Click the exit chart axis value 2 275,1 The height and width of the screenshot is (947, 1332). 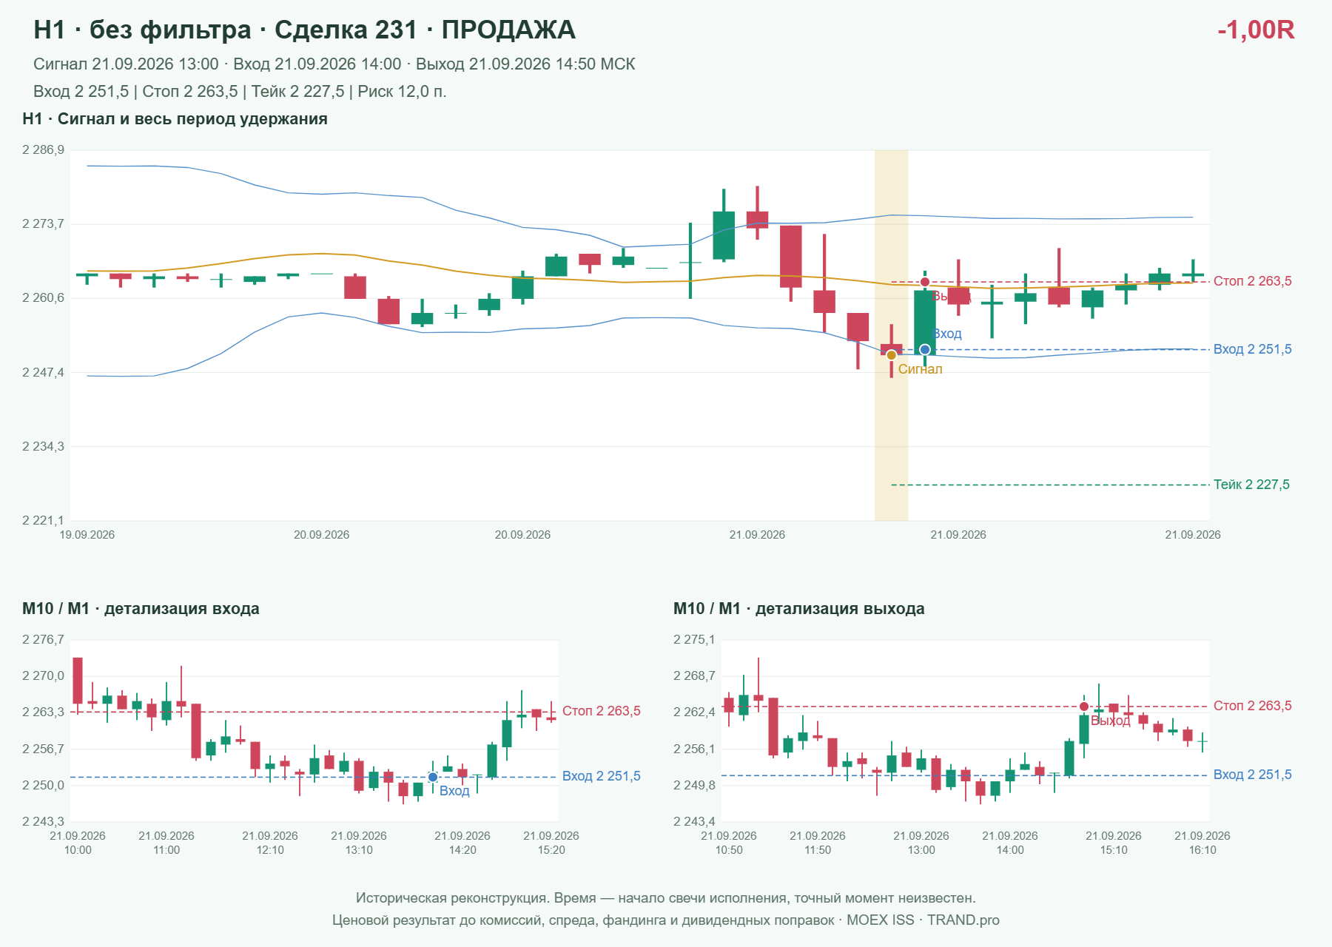(x=695, y=640)
